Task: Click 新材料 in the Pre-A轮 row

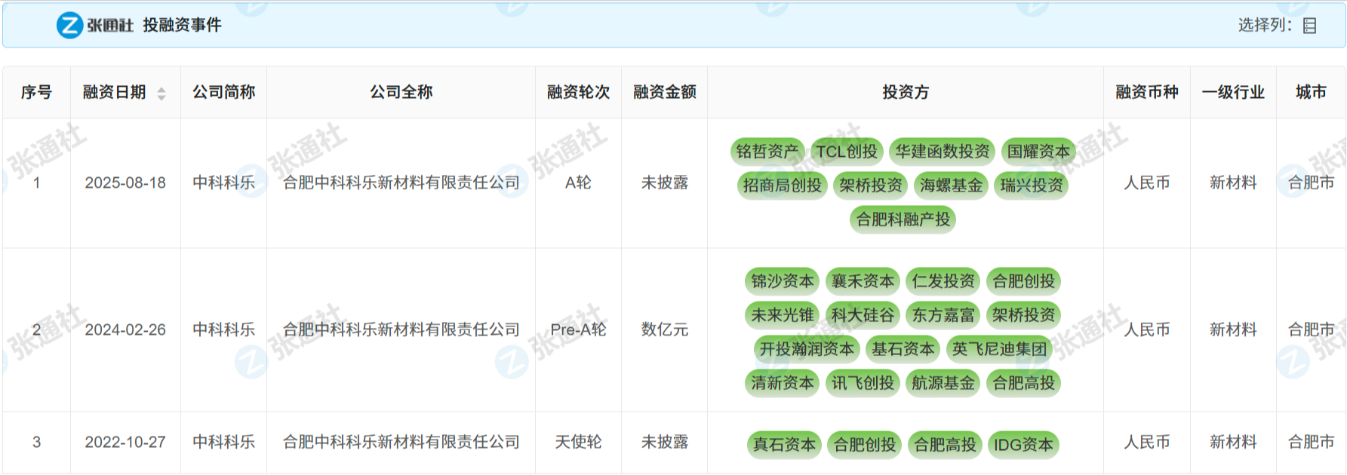Action: click(1233, 329)
